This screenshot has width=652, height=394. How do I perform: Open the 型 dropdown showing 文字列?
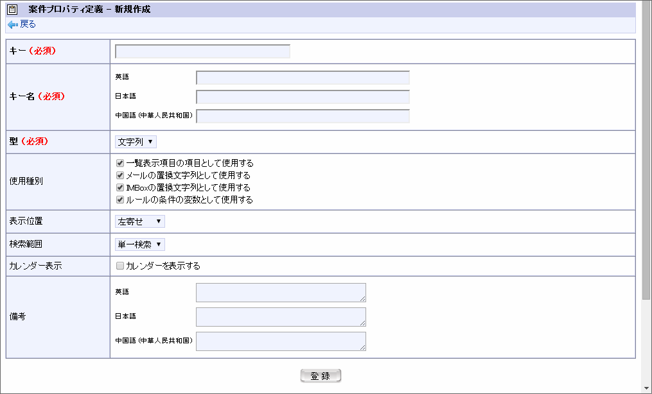(x=136, y=142)
